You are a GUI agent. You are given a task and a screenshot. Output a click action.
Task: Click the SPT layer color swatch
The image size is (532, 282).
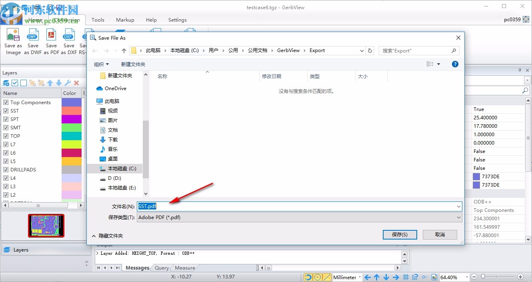coord(72,119)
